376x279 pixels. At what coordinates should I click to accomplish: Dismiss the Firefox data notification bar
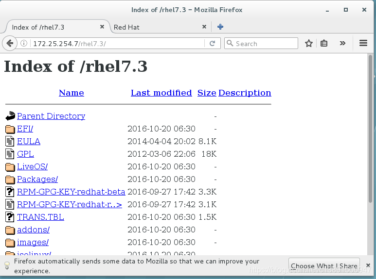pyautogui.click(x=368, y=265)
